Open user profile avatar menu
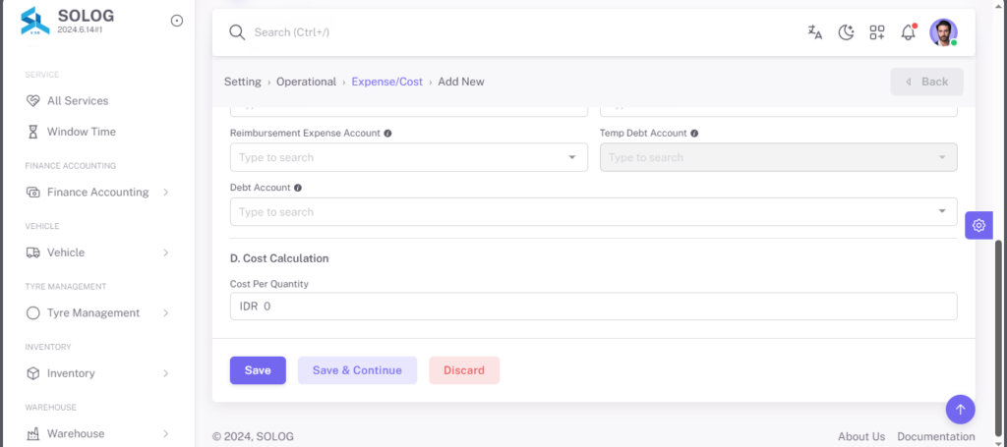1007x447 pixels. coord(943,32)
